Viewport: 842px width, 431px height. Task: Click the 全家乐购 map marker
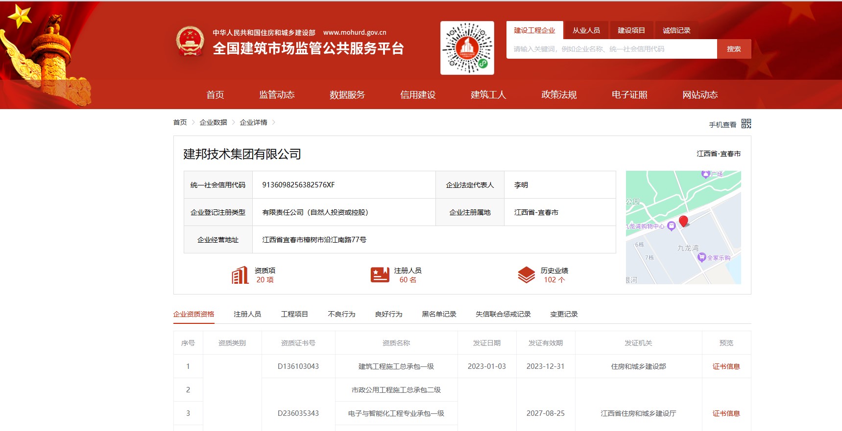point(701,257)
